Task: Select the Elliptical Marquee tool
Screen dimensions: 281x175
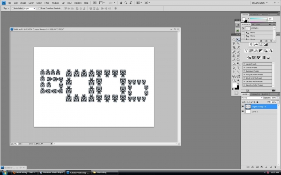Action: tap(234, 40)
